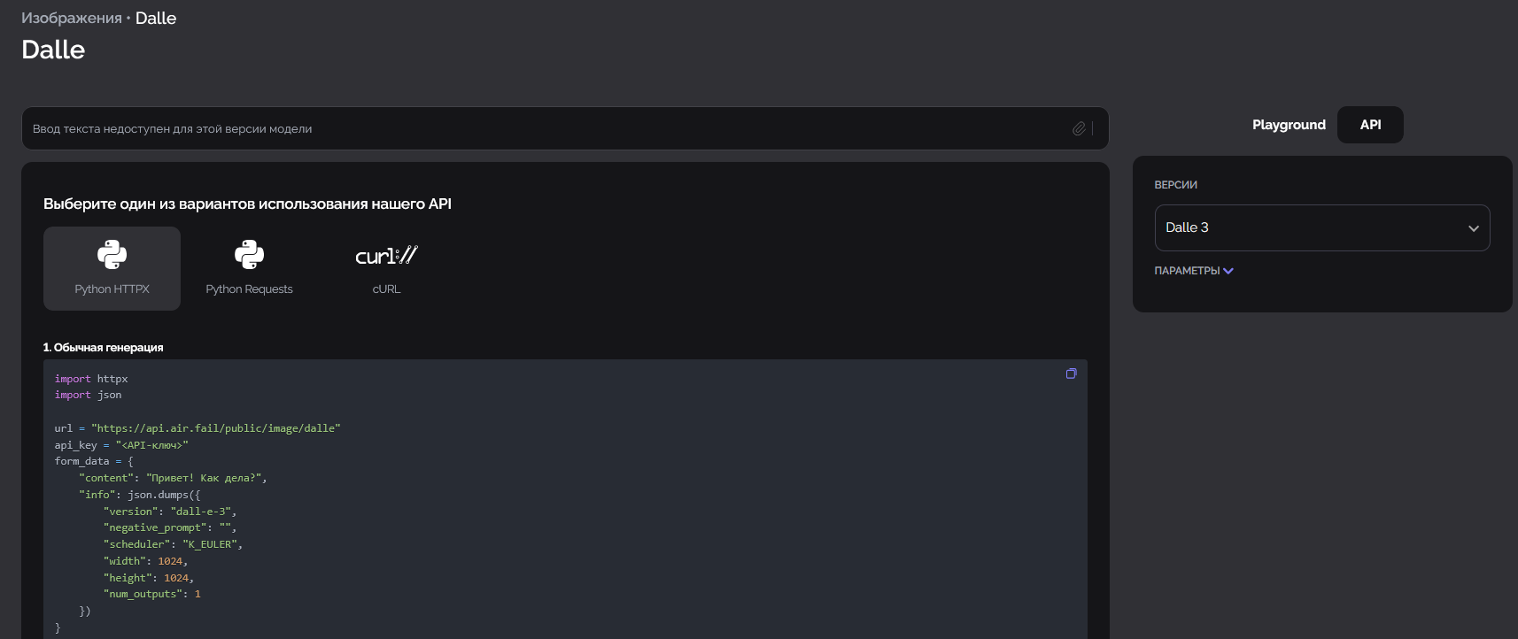
Task: Select the Python HTTPX logo icon
Action: pyautogui.click(x=112, y=255)
